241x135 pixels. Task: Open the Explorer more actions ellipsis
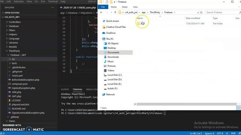53,7
